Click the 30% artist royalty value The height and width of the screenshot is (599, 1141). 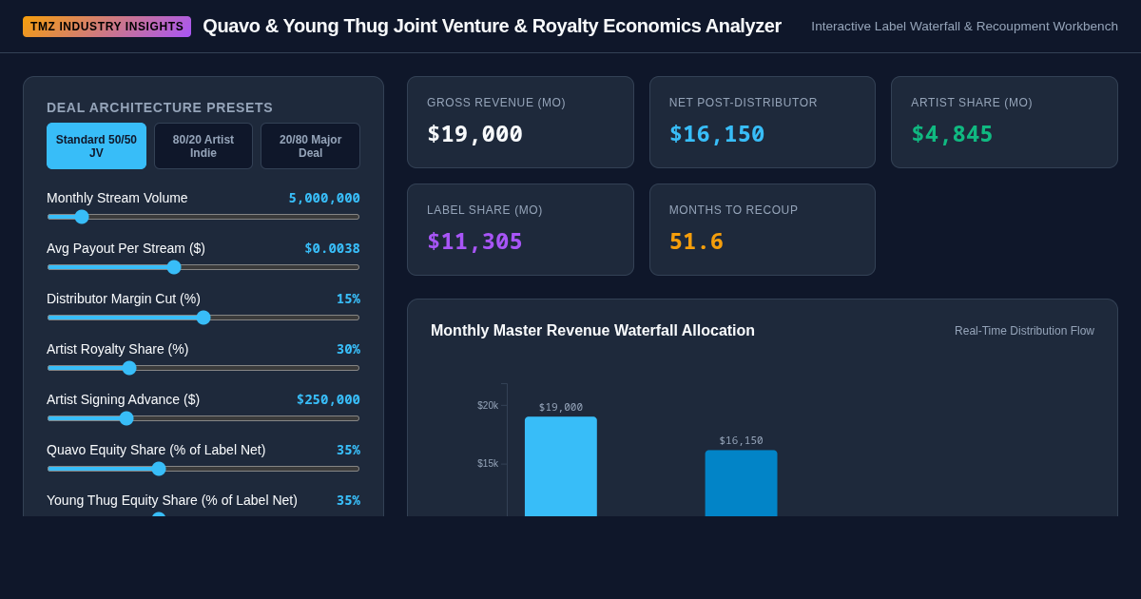pos(348,349)
